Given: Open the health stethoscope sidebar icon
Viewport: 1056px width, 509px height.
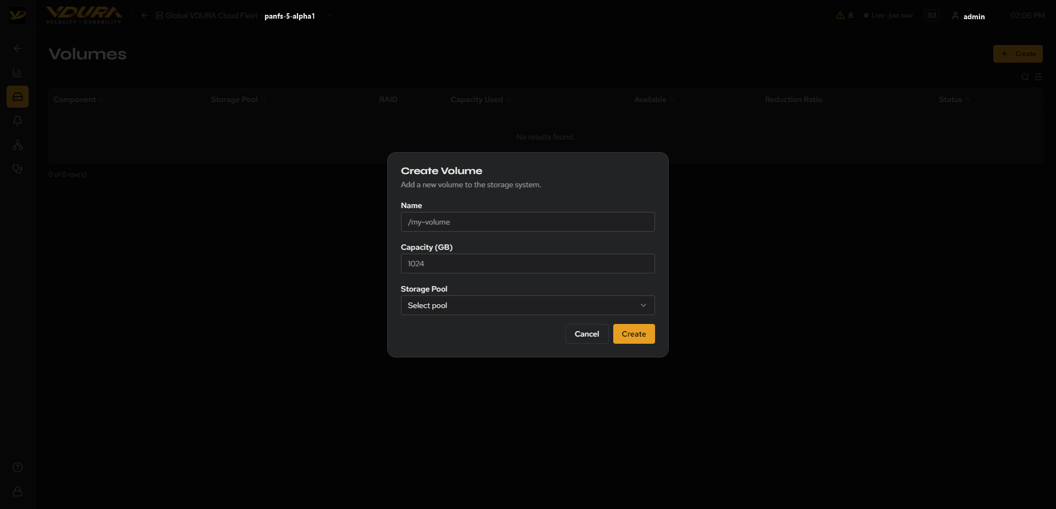Looking at the screenshot, I should pos(18,169).
